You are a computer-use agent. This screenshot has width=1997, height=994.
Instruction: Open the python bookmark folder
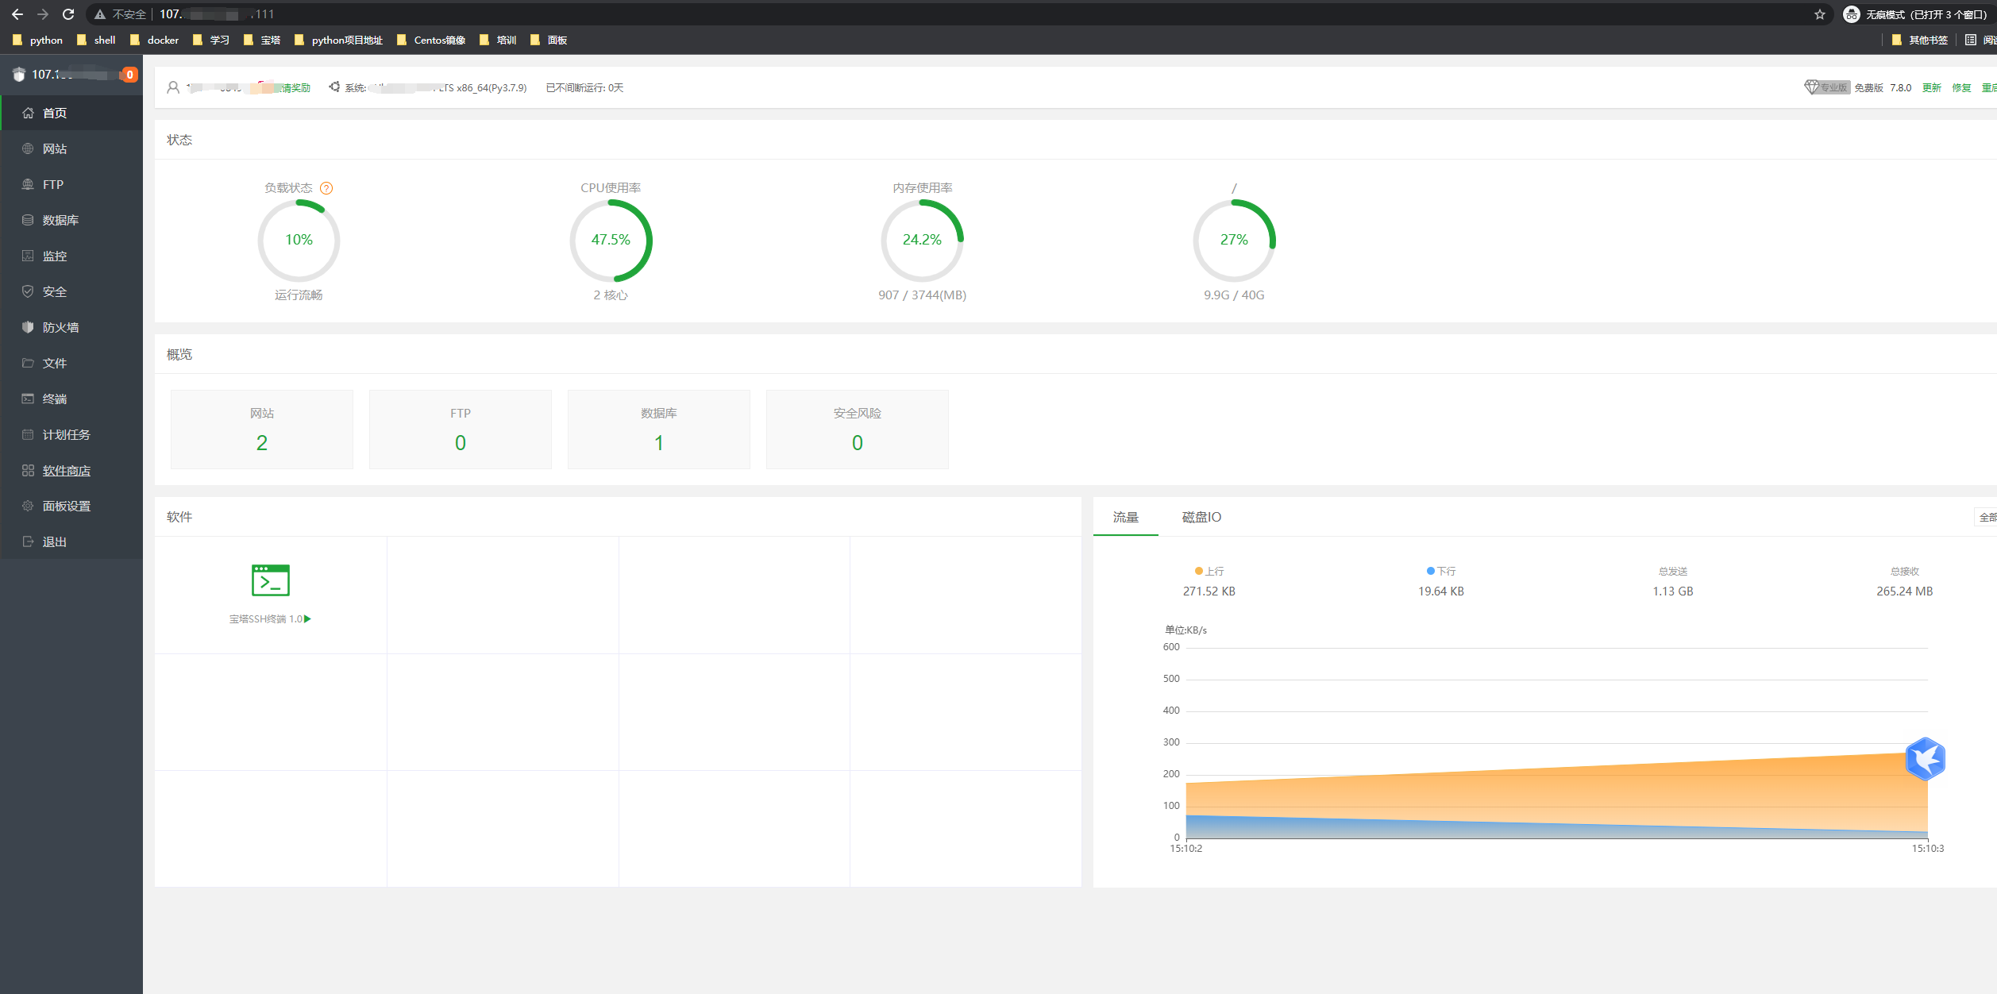[x=37, y=40]
